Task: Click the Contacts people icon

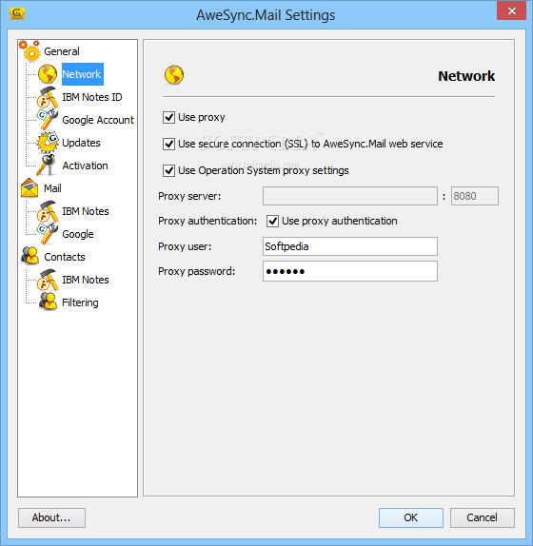Action: (x=30, y=257)
